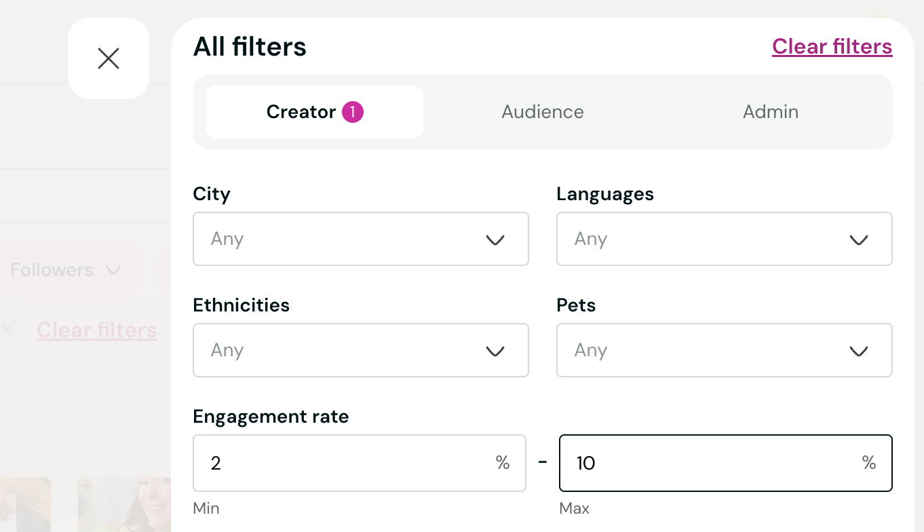Click the percent symbol in Min field
The image size is (924, 532).
click(503, 463)
